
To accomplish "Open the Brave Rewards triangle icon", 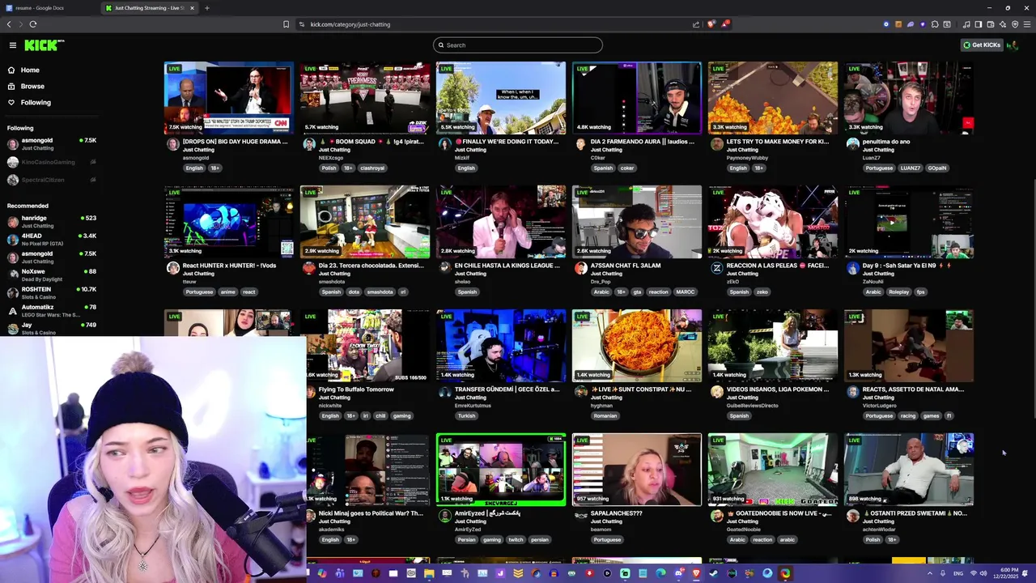I will tap(726, 24).
